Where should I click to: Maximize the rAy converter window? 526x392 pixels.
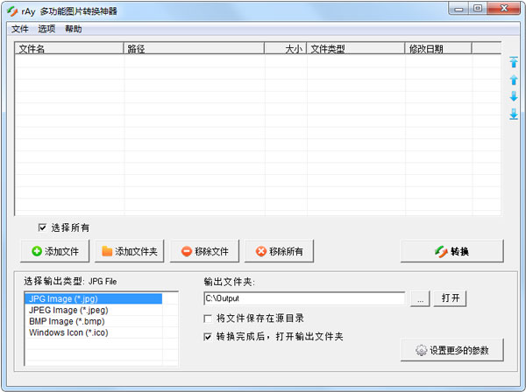(478, 9)
